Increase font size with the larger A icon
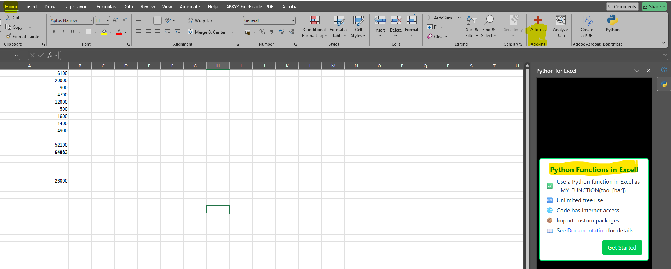The height and width of the screenshot is (269, 671). [115, 20]
